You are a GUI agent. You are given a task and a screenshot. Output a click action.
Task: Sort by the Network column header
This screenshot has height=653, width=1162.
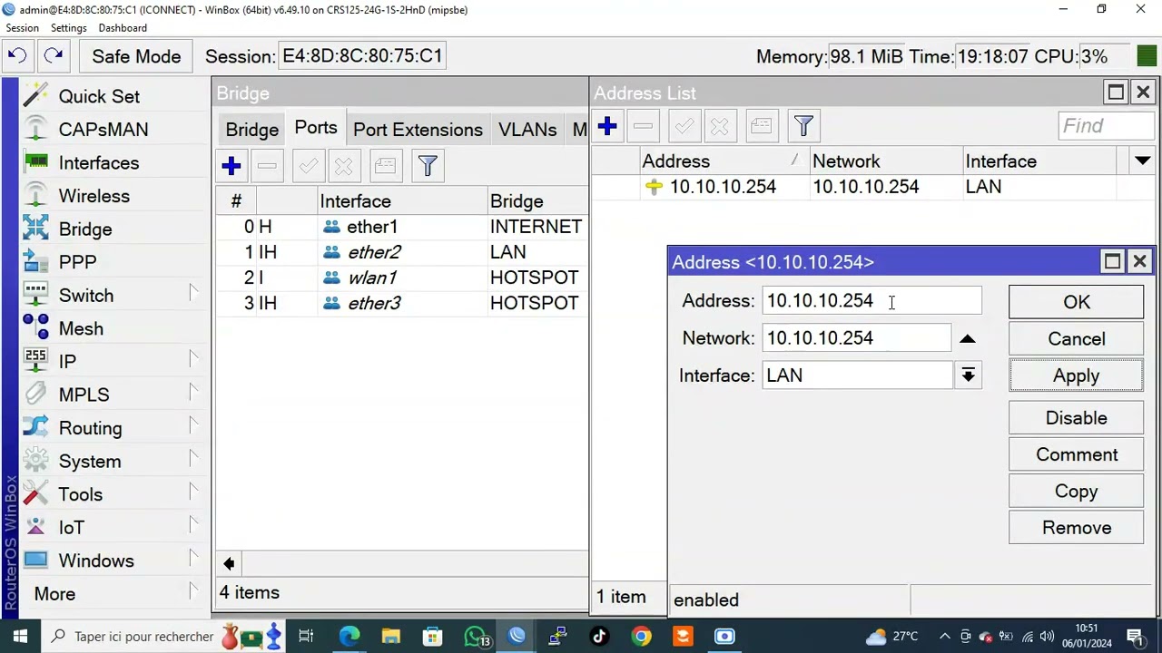pyautogui.click(x=886, y=161)
